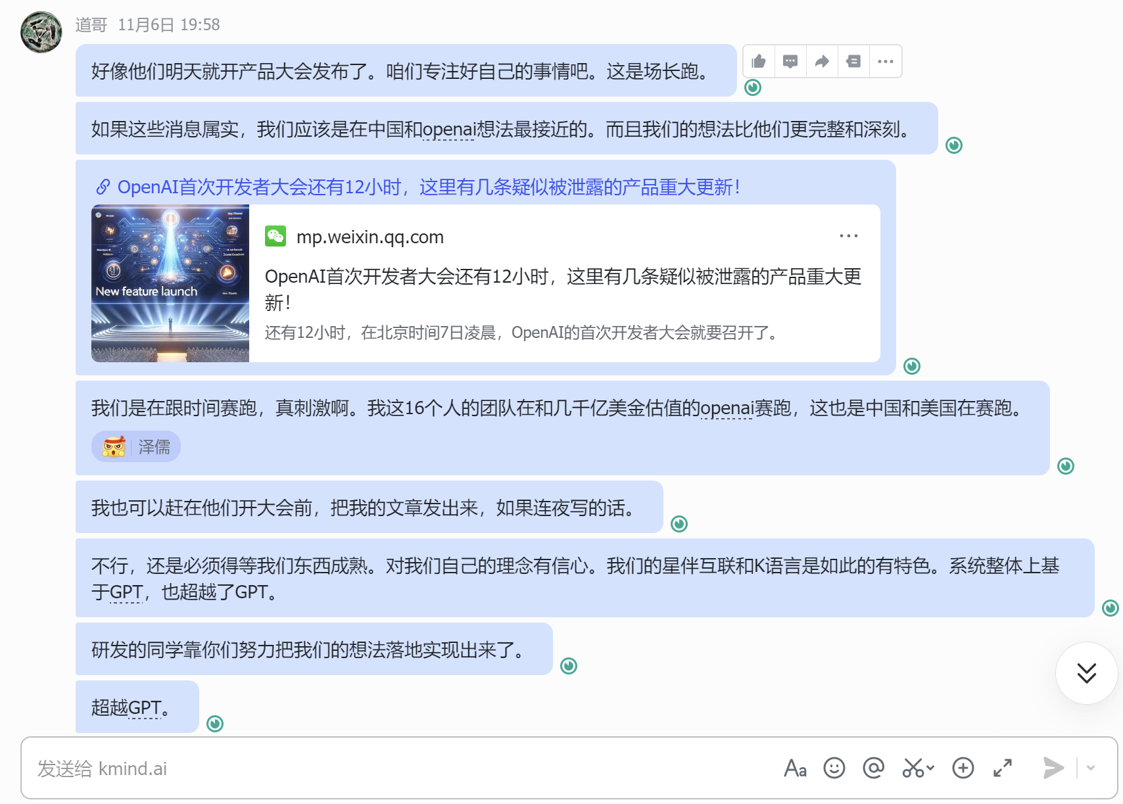Expand the message editor
This screenshot has width=1123, height=804.
[1003, 768]
